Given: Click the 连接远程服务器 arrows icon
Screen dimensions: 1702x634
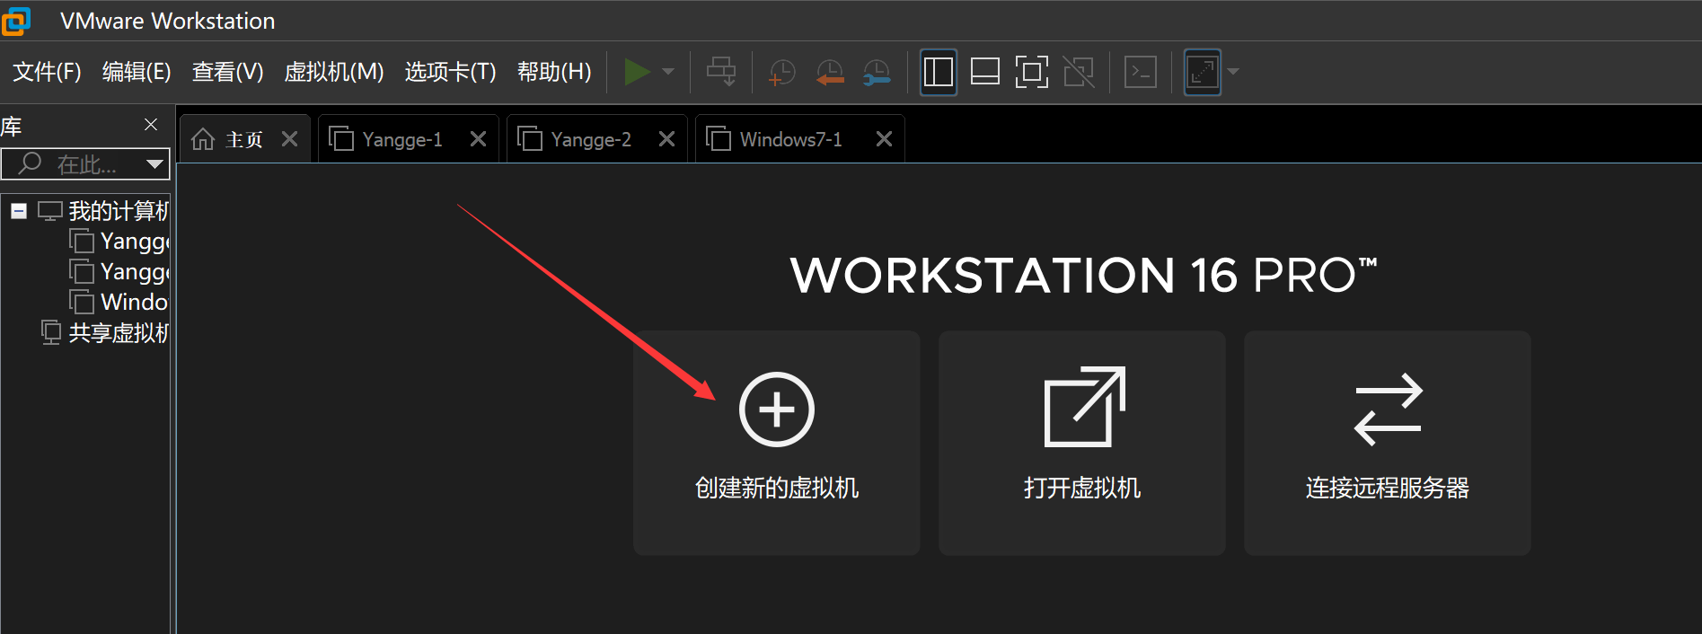Looking at the screenshot, I should (1388, 409).
